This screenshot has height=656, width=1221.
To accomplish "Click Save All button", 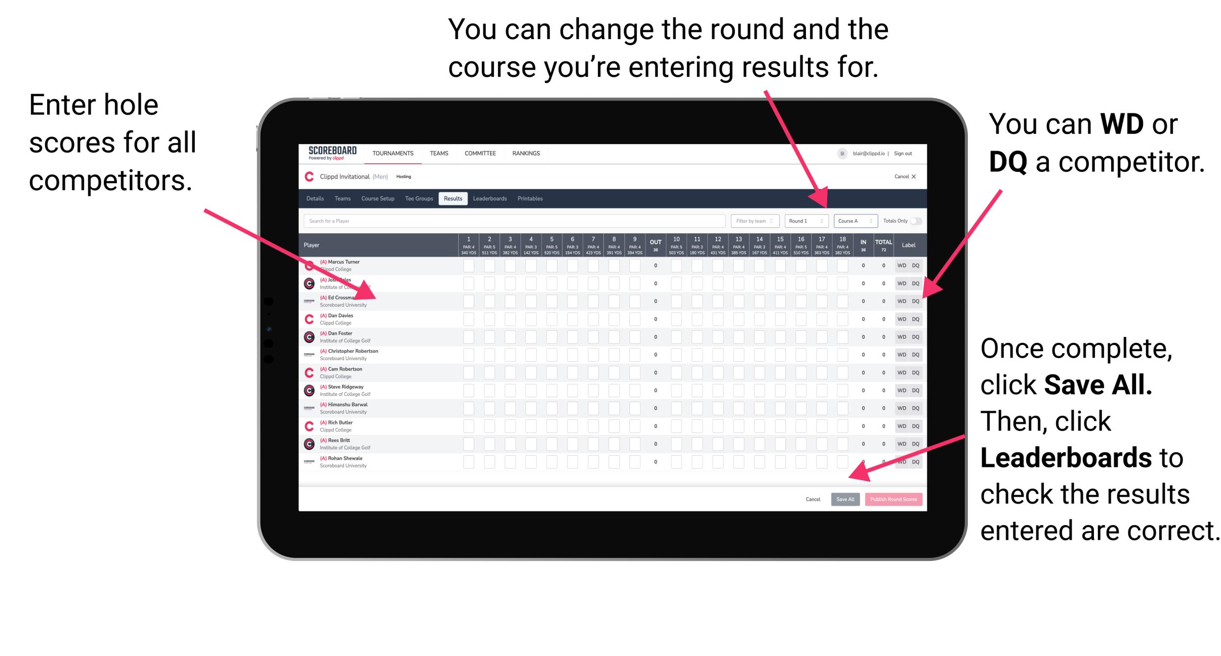I will 844,498.
